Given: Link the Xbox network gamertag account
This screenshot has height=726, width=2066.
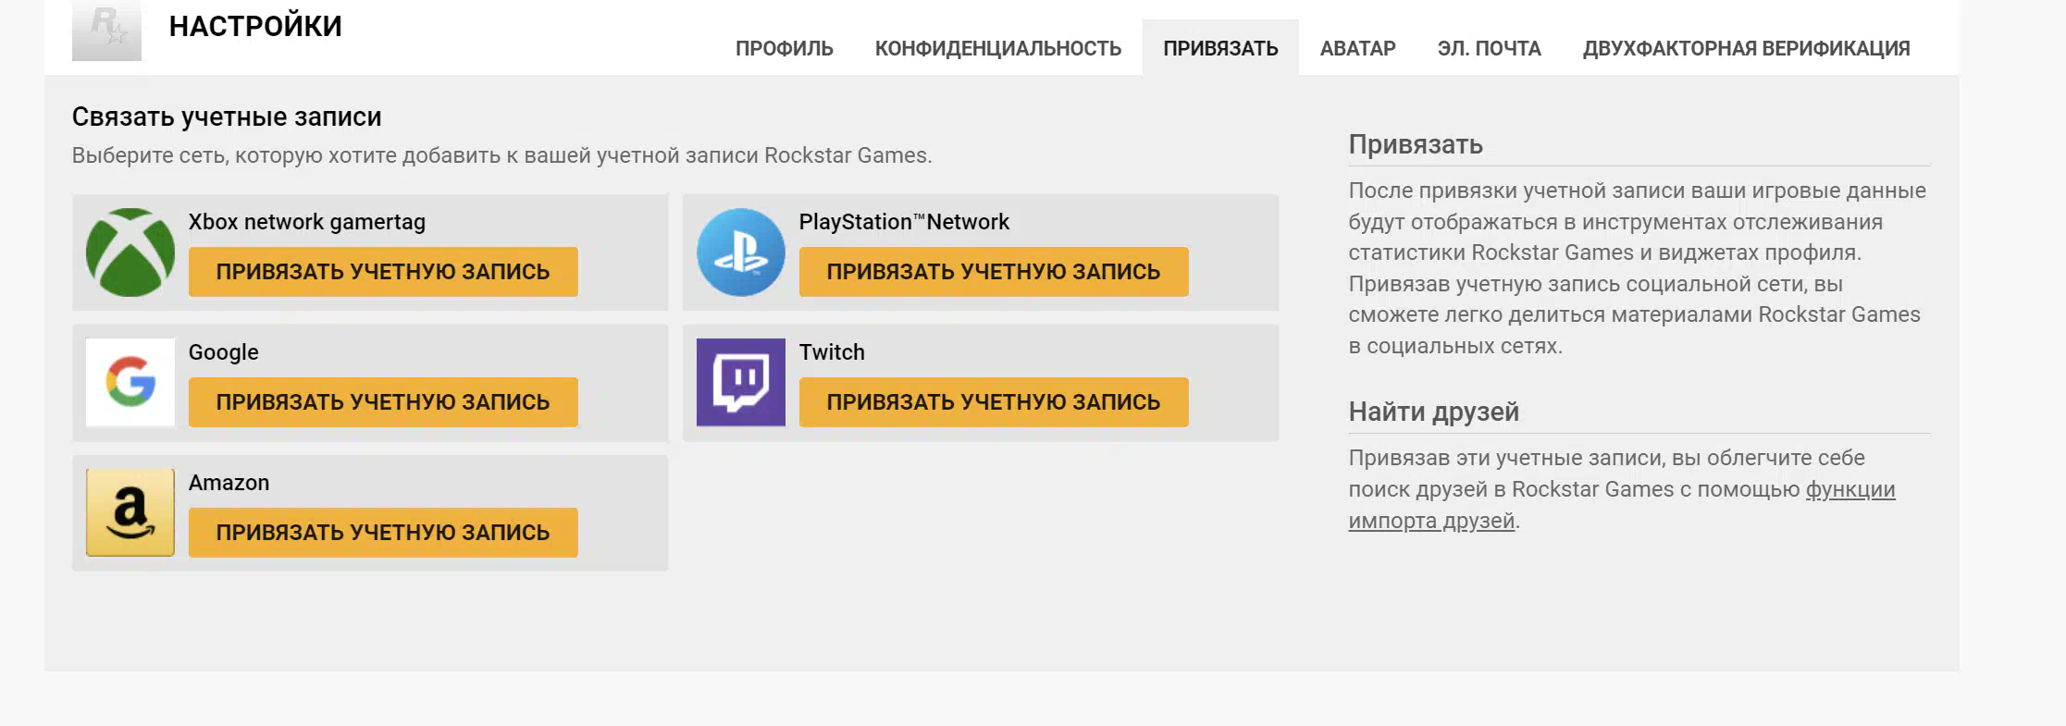Looking at the screenshot, I should point(383,272).
